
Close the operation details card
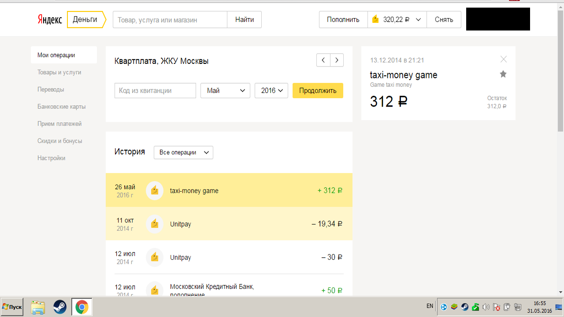click(504, 59)
